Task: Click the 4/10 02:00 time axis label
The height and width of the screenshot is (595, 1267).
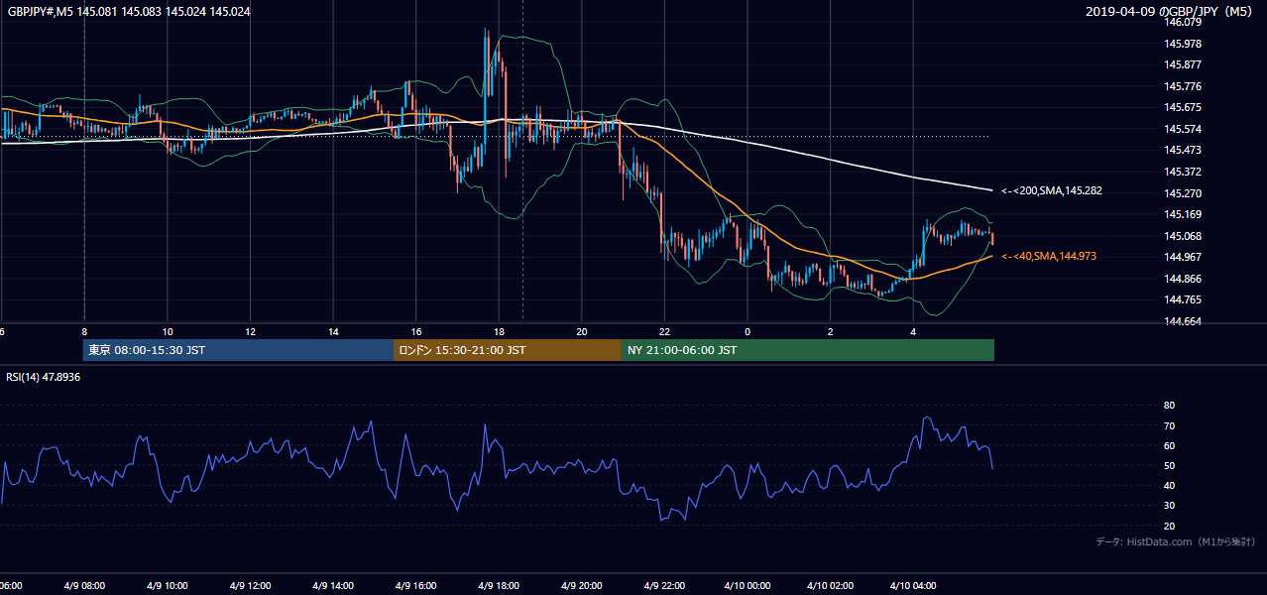Action: coord(830,585)
